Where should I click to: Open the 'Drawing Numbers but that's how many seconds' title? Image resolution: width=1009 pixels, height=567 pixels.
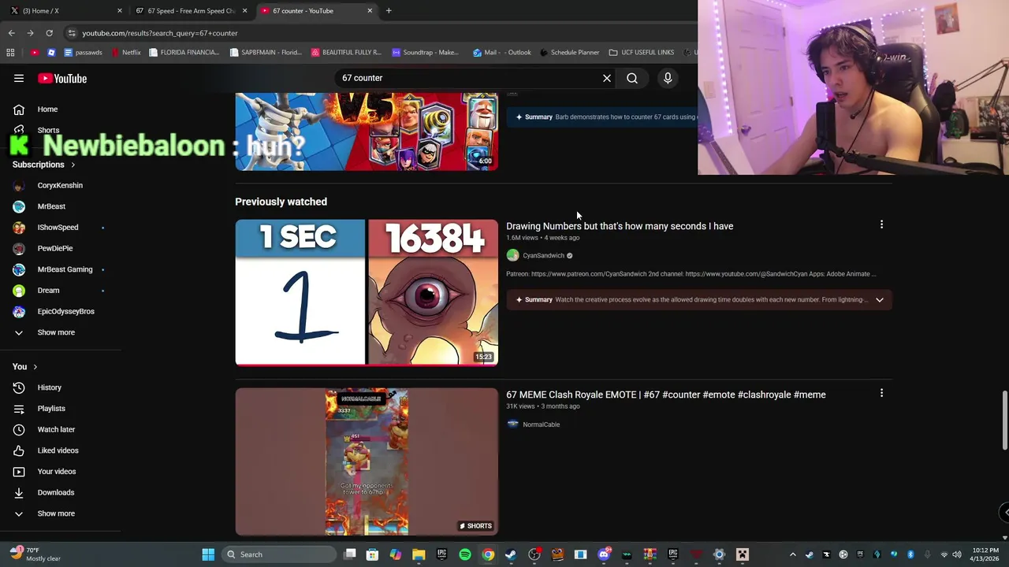[620, 226]
